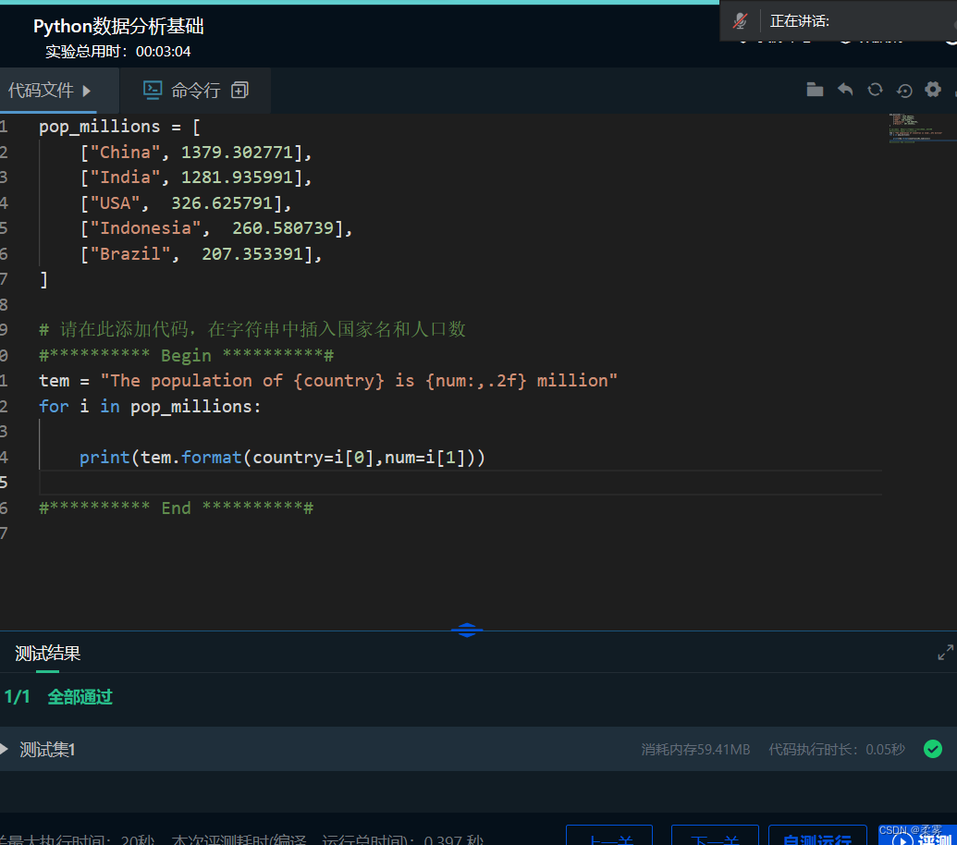The width and height of the screenshot is (957, 845).
Task: Click the empty line below the print statement
Action: pos(460,483)
